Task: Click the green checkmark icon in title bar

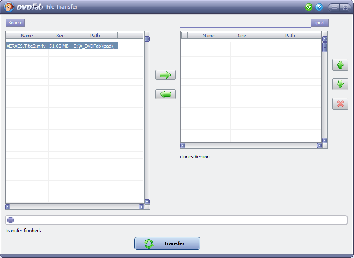Action: point(309,7)
